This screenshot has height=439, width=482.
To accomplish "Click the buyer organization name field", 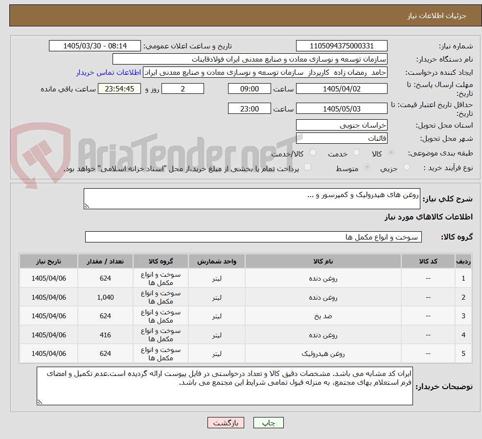I will [x=250, y=59].
